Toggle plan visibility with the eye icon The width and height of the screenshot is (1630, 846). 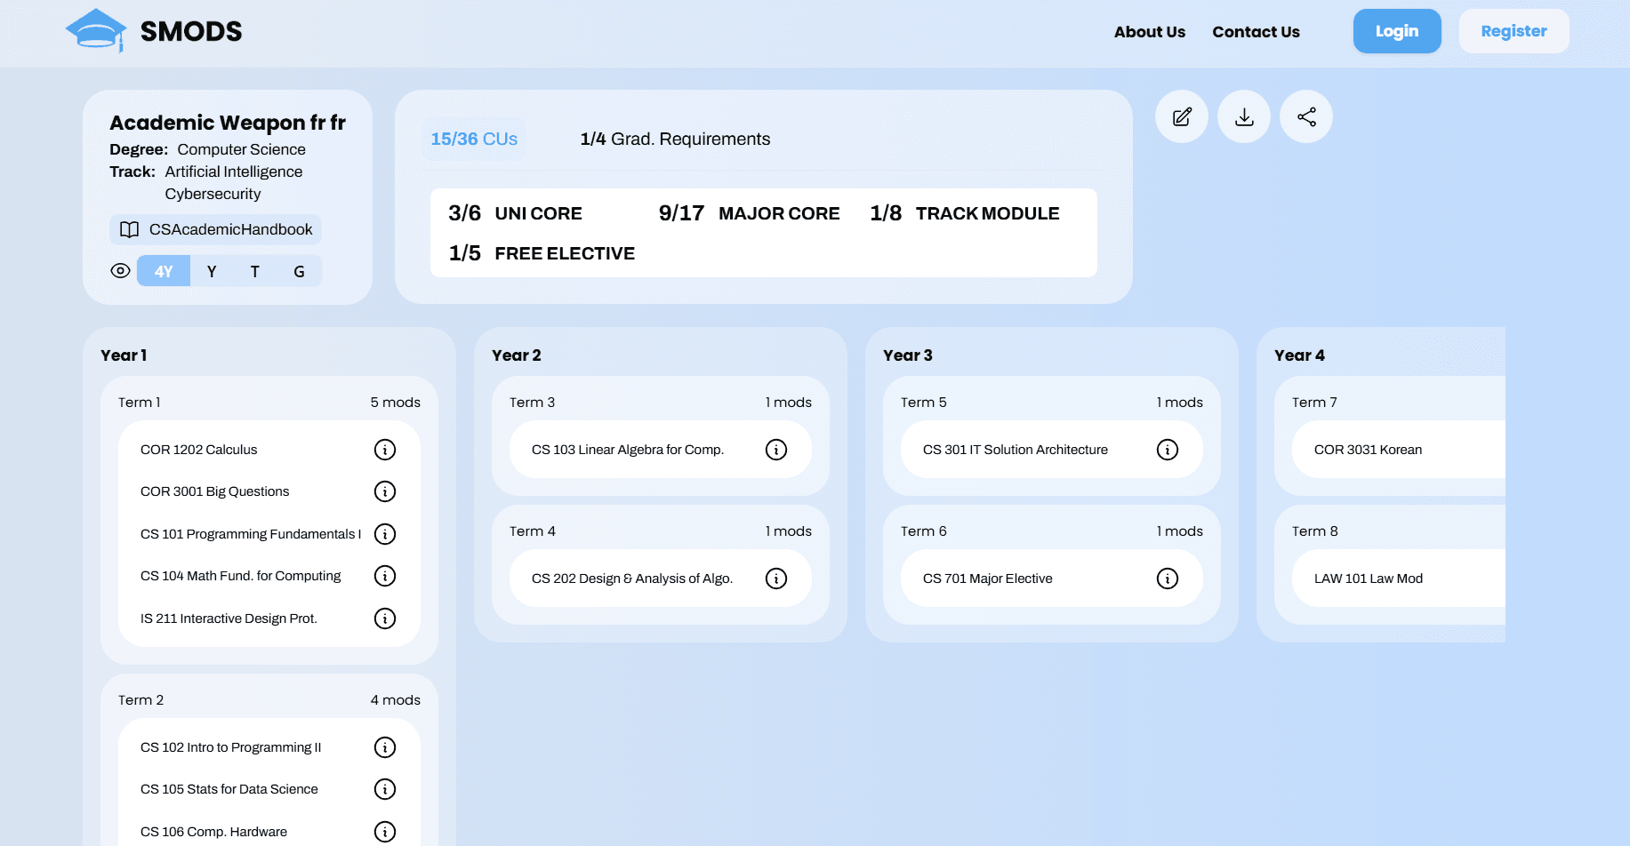(x=120, y=270)
